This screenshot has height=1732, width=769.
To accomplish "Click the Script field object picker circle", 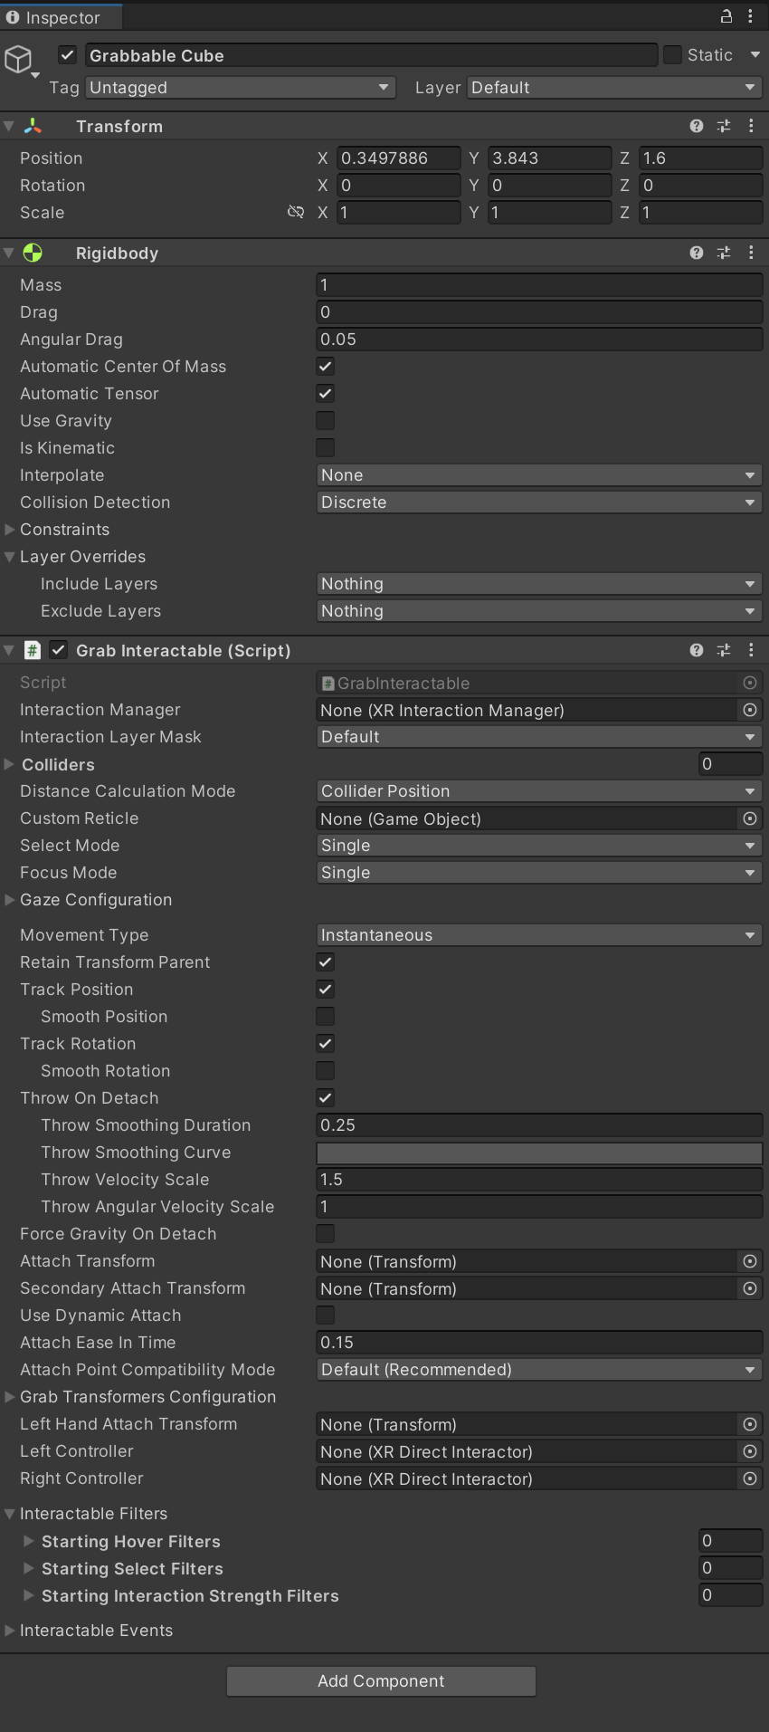I will 750,683.
